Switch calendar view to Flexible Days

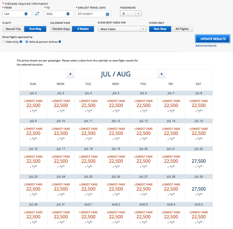tap(61, 29)
